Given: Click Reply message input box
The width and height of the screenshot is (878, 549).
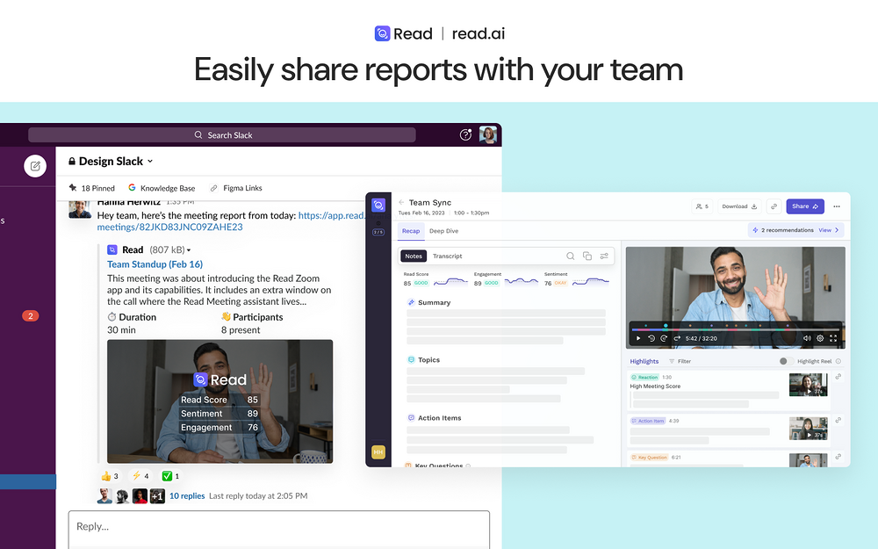Looking at the screenshot, I should click(x=279, y=530).
